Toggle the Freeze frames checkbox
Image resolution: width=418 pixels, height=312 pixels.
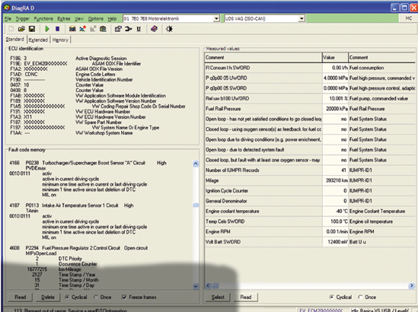pyautogui.click(x=139, y=297)
